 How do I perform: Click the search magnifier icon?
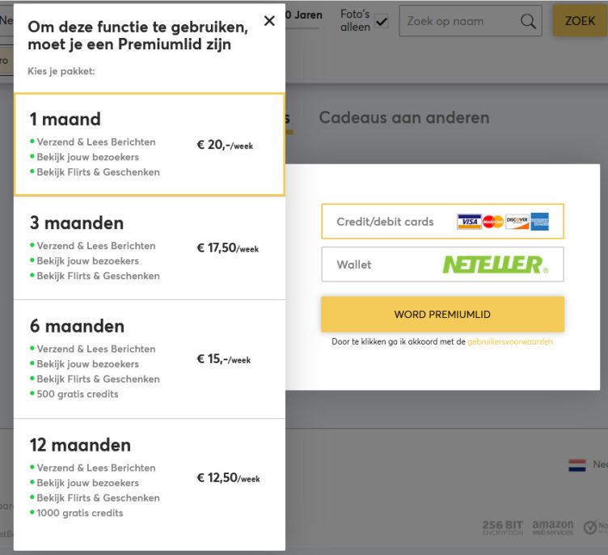[x=528, y=22]
